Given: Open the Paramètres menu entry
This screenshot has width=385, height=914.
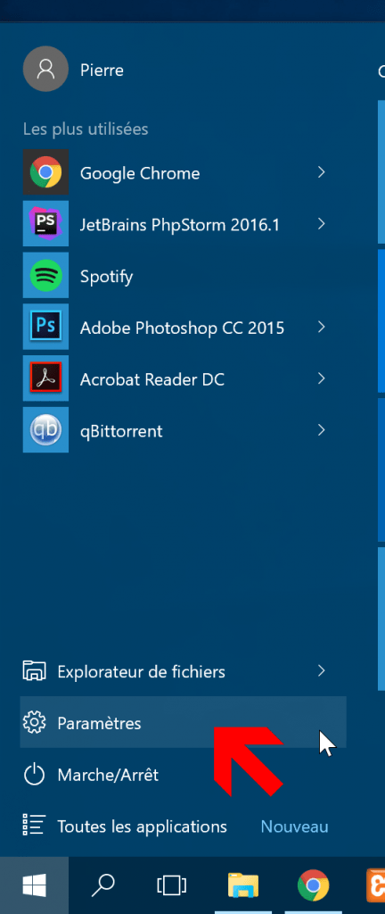Looking at the screenshot, I should [x=183, y=723].
